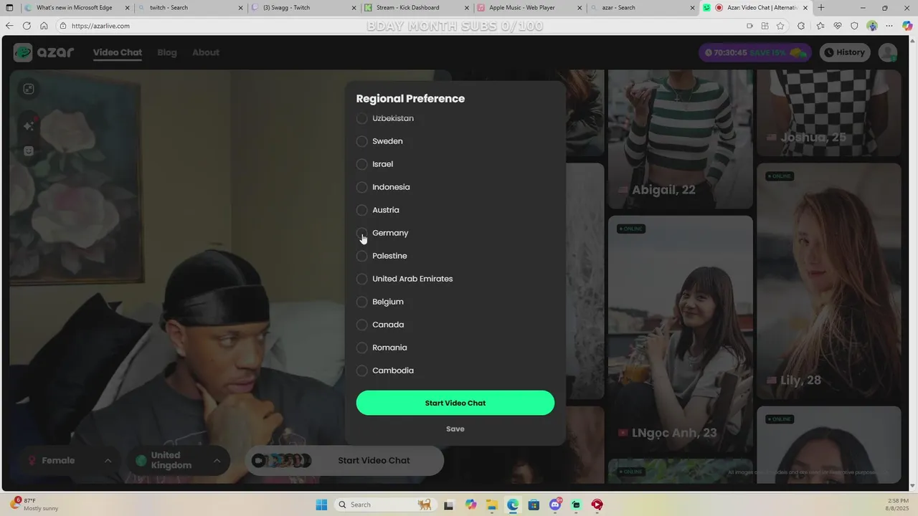Go back in browser history

pyautogui.click(x=9, y=26)
